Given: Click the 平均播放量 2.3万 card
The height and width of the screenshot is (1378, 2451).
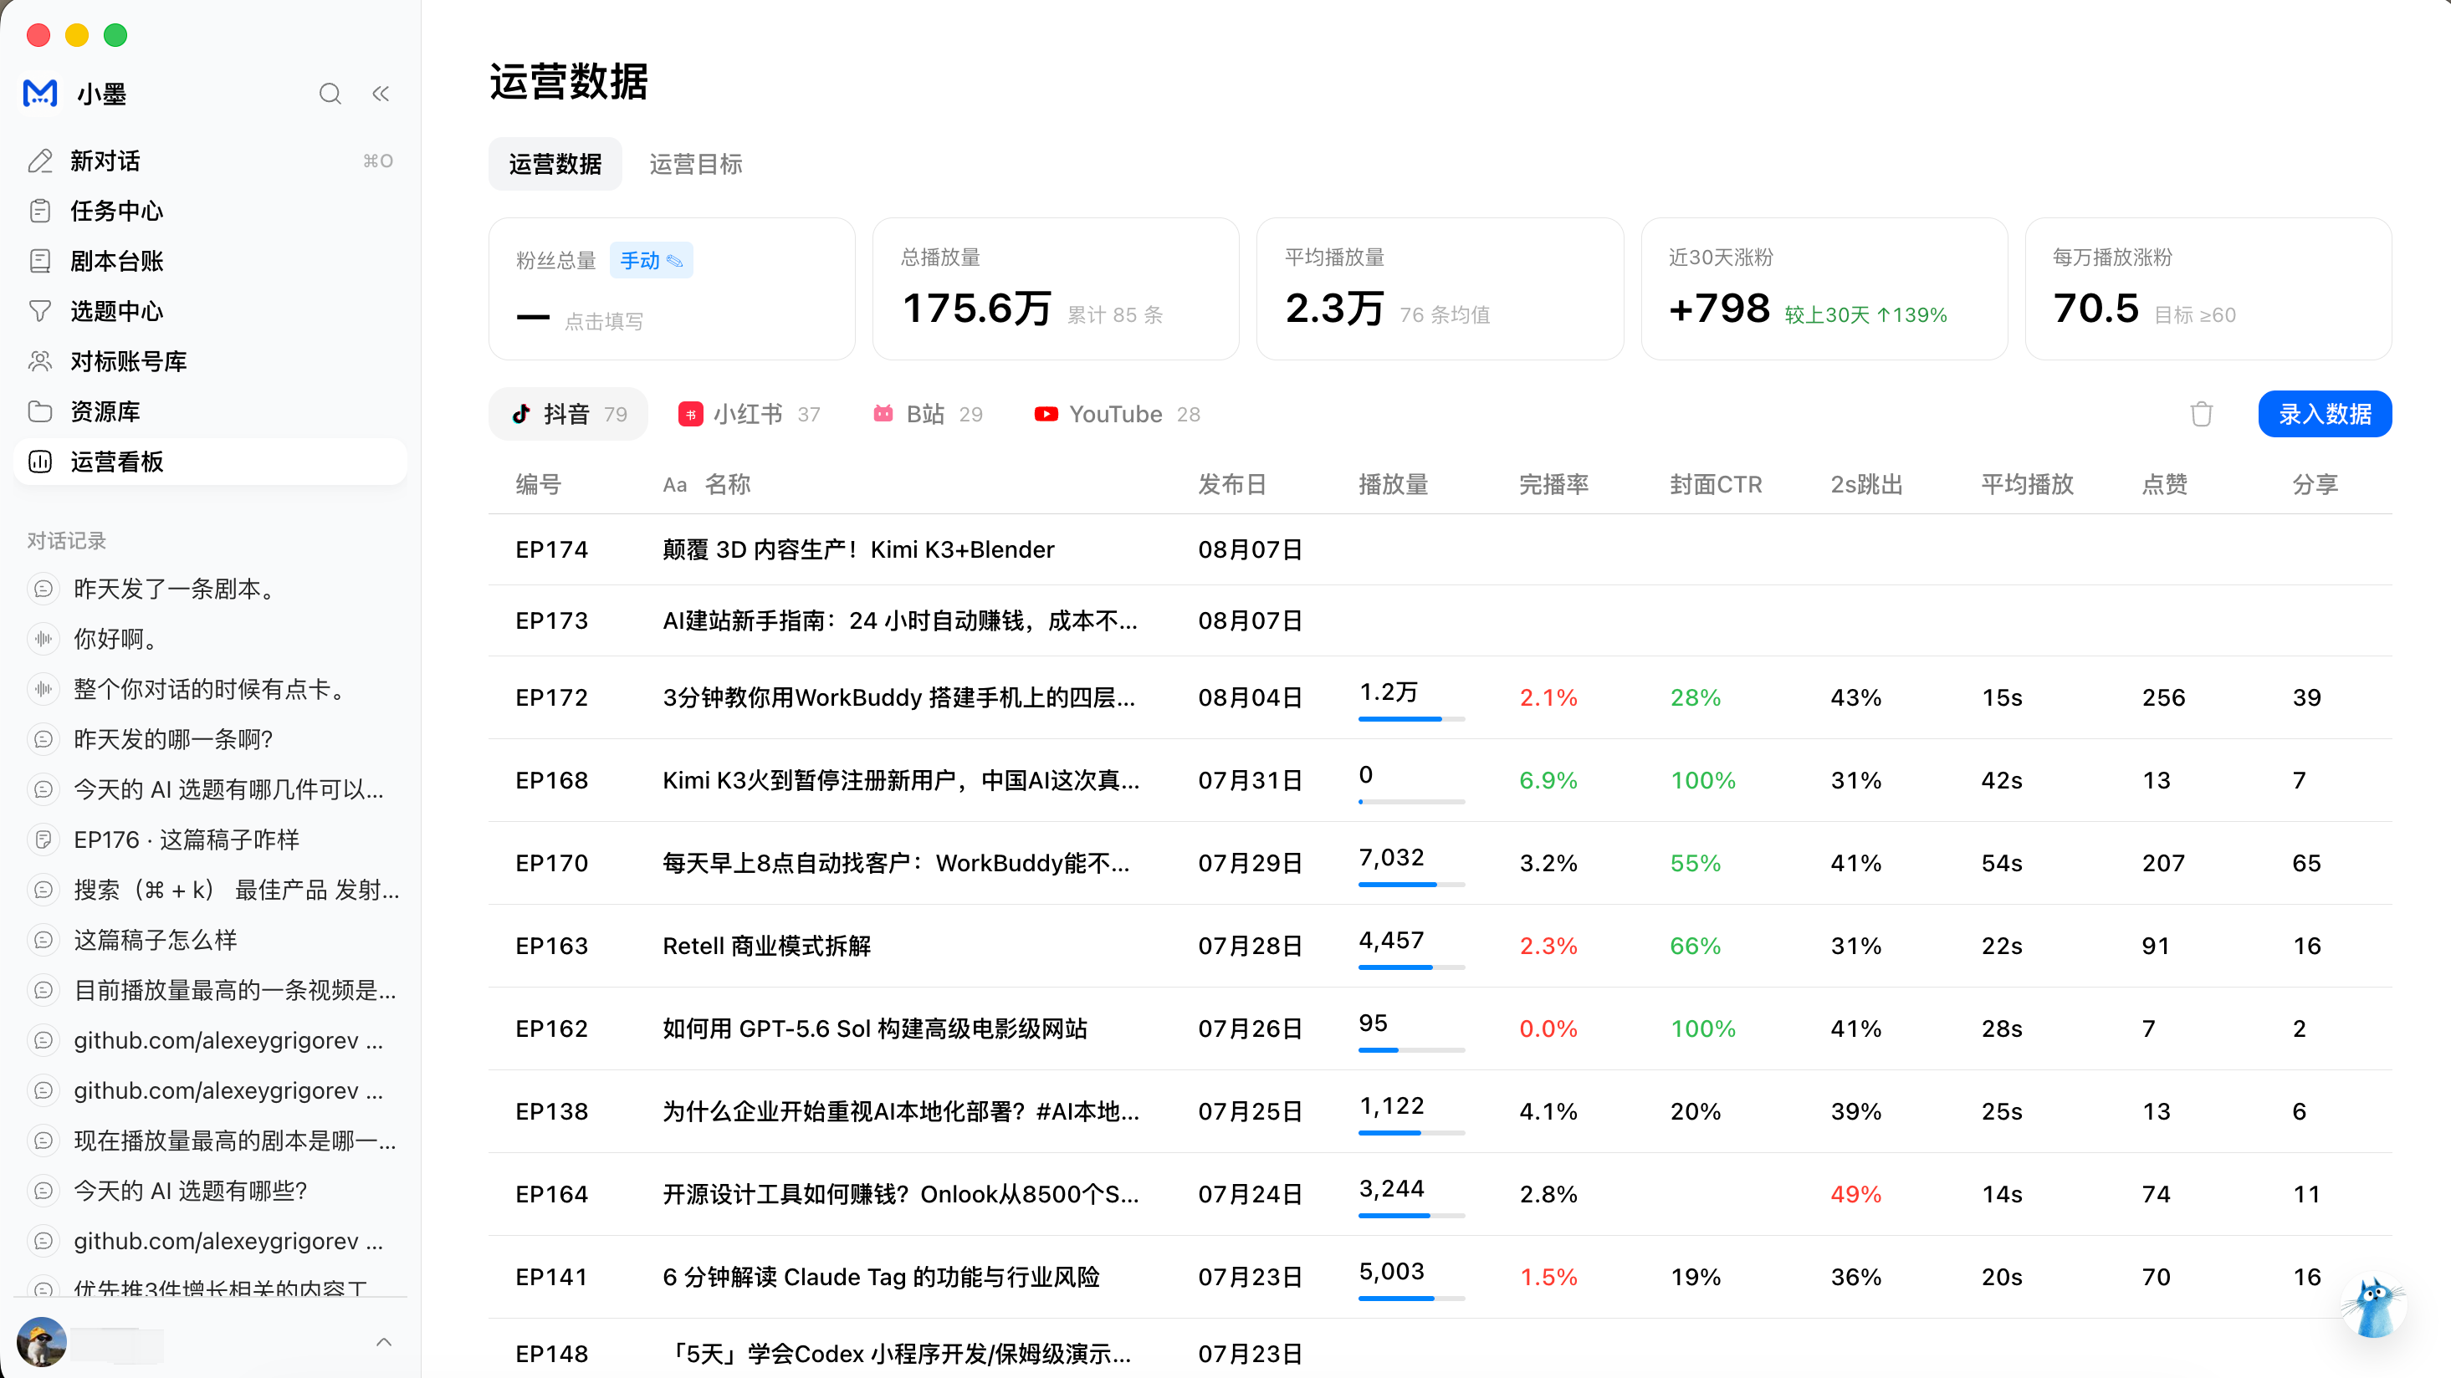Looking at the screenshot, I should pyautogui.click(x=1439, y=288).
